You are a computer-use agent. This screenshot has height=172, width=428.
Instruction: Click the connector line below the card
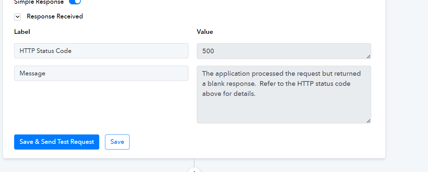[x=194, y=163]
